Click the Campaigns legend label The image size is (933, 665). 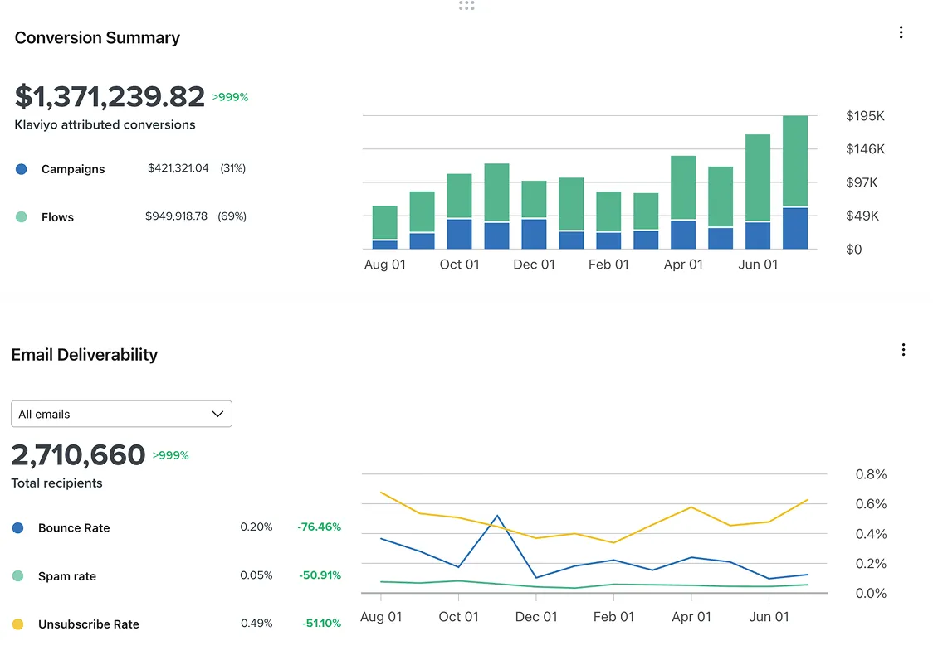[x=73, y=169]
